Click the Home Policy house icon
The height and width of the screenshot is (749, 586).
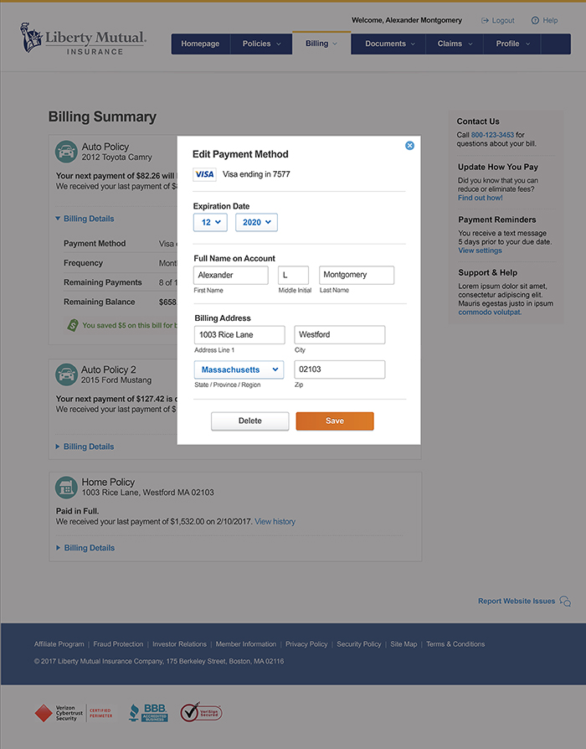(x=66, y=488)
